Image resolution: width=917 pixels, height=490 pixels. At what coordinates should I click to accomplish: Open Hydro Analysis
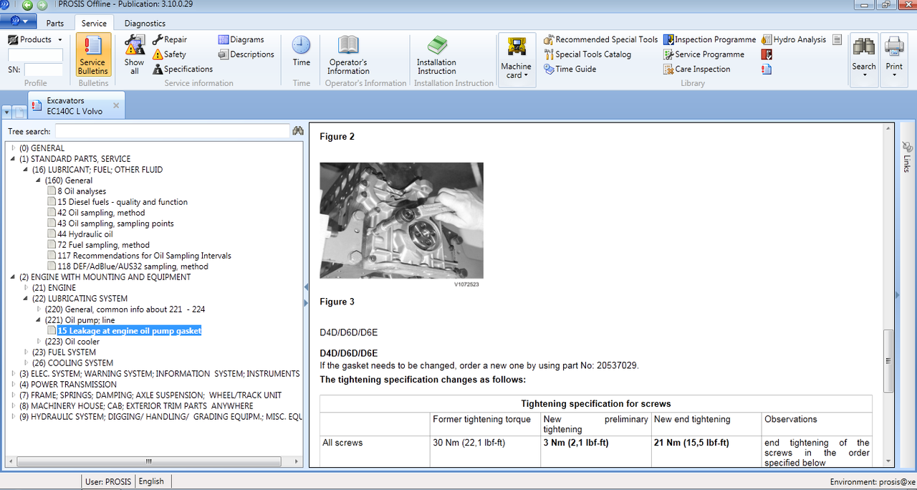coord(794,39)
